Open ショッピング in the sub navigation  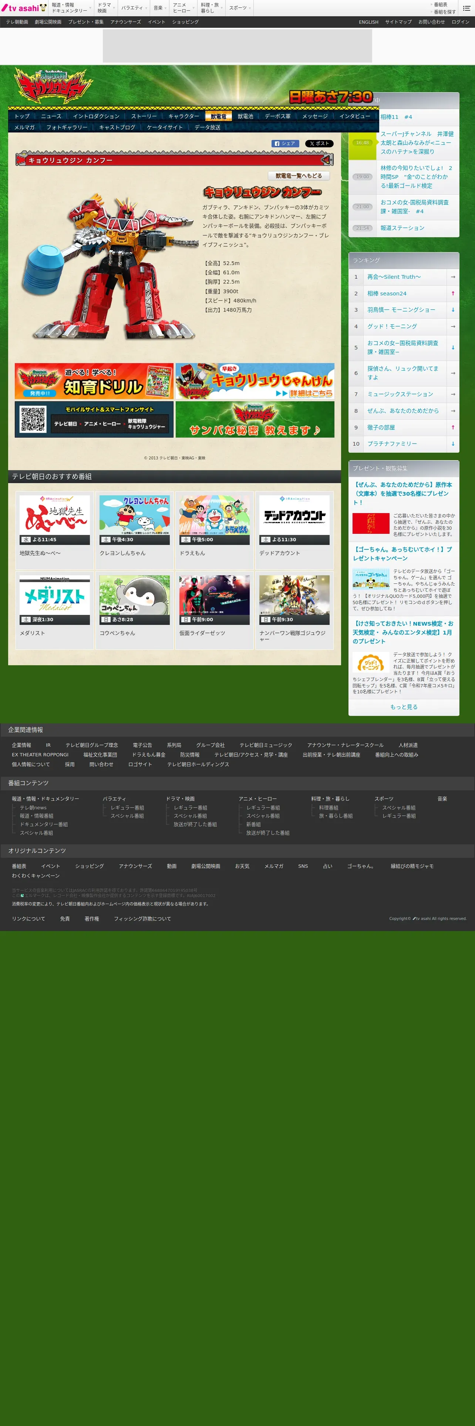click(x=185, y=22)
